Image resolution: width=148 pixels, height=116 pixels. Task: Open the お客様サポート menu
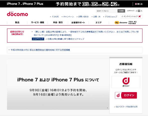[x=78, y=23]
